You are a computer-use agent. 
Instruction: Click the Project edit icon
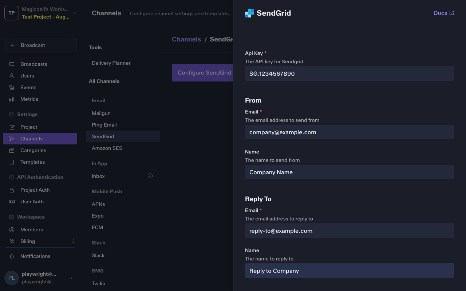point(12,127)
